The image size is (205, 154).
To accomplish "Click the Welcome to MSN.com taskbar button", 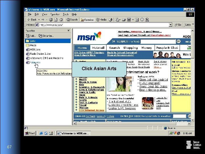I will coord(74,133).
